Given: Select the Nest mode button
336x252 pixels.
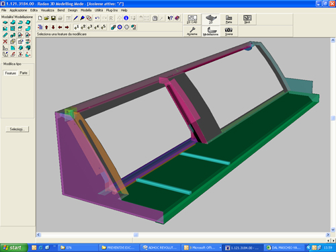Looking at the screenshot, I should tap(247, 19).
